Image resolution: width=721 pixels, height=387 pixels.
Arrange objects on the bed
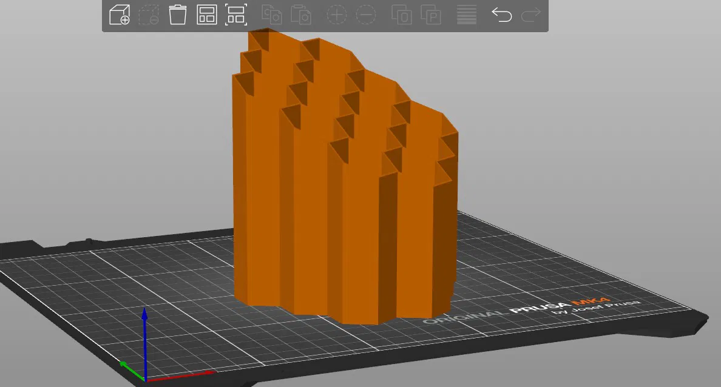point(207,15)
